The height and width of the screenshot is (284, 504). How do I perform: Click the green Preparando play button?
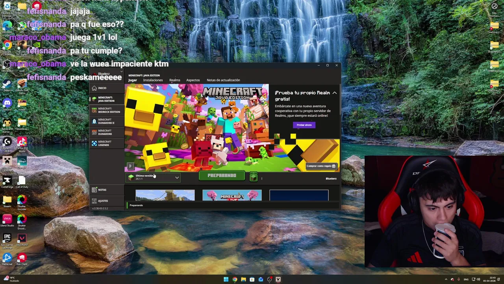222,176
